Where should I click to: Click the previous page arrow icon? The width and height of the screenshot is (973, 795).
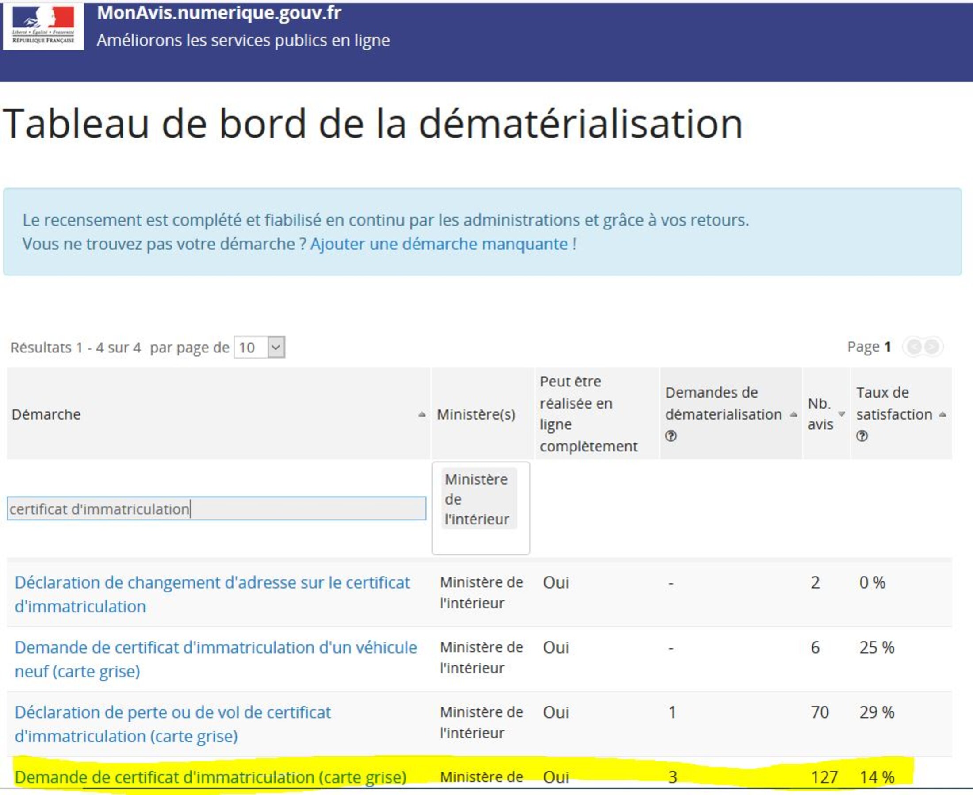click(914, 347)
